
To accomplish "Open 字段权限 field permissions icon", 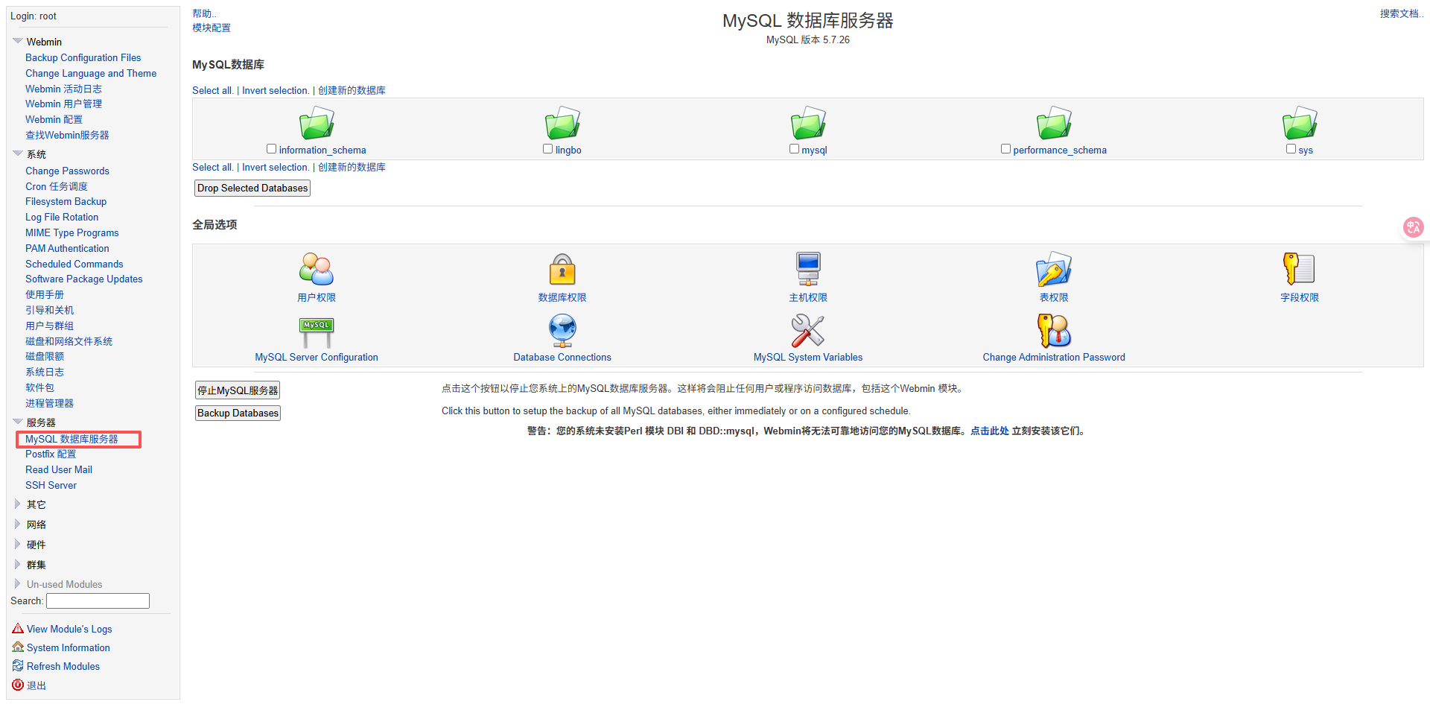I will (x=1300, y=269).
